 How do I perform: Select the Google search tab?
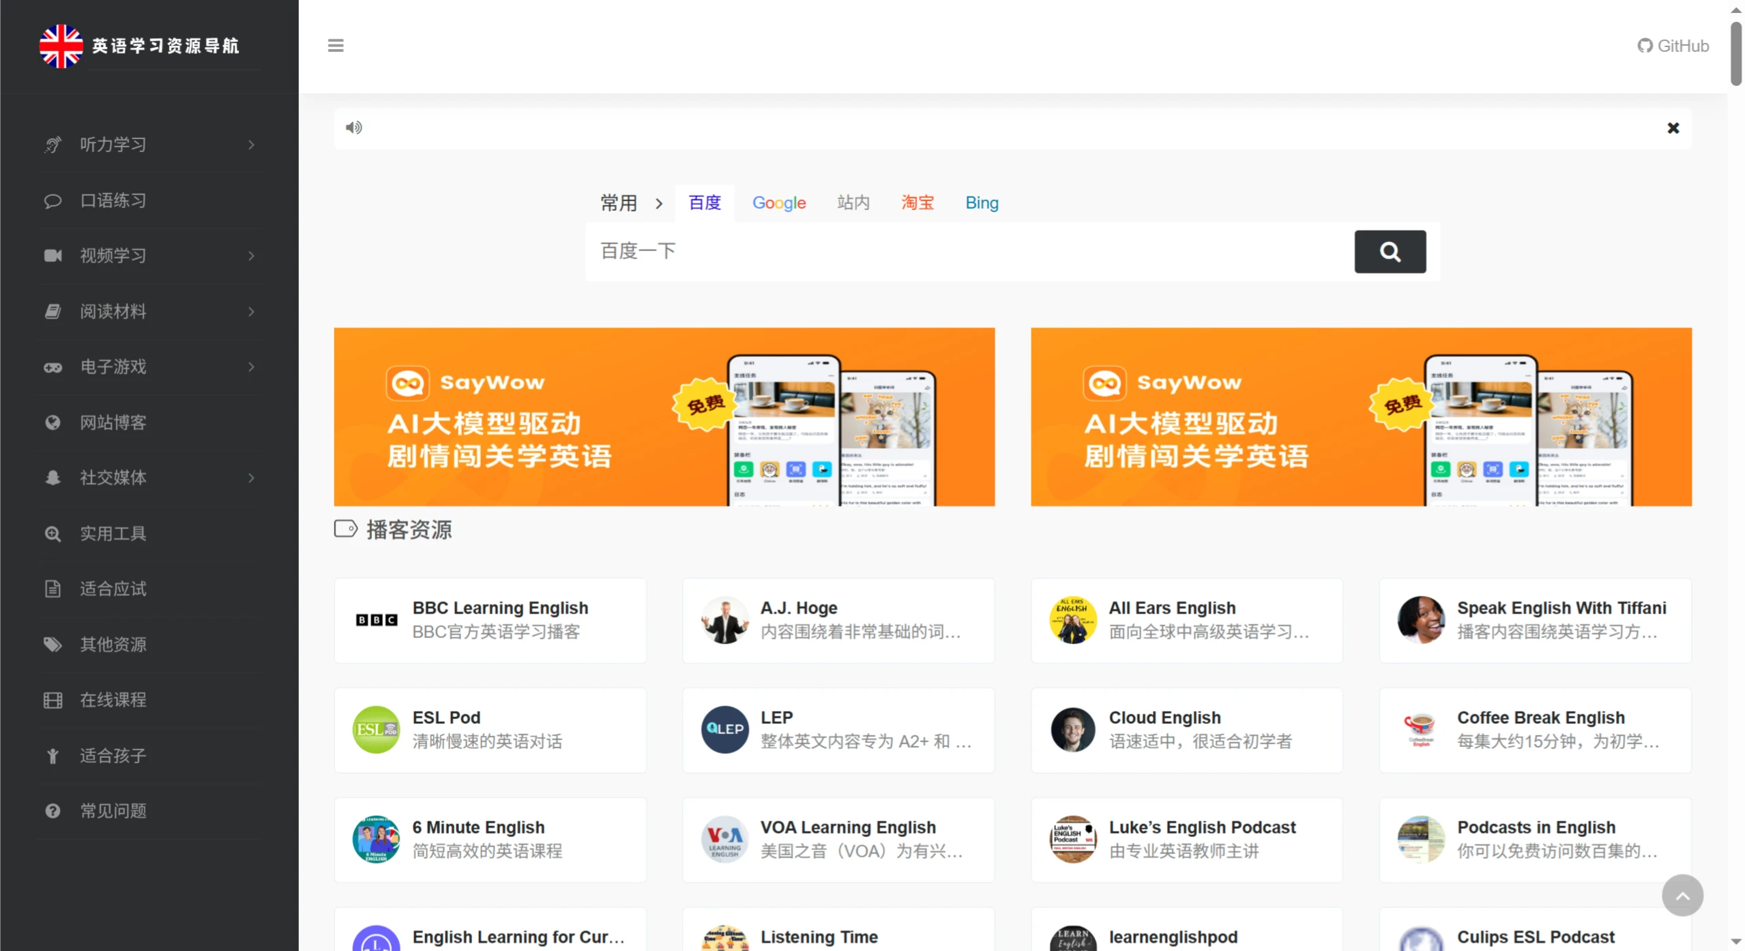(778, 203)
